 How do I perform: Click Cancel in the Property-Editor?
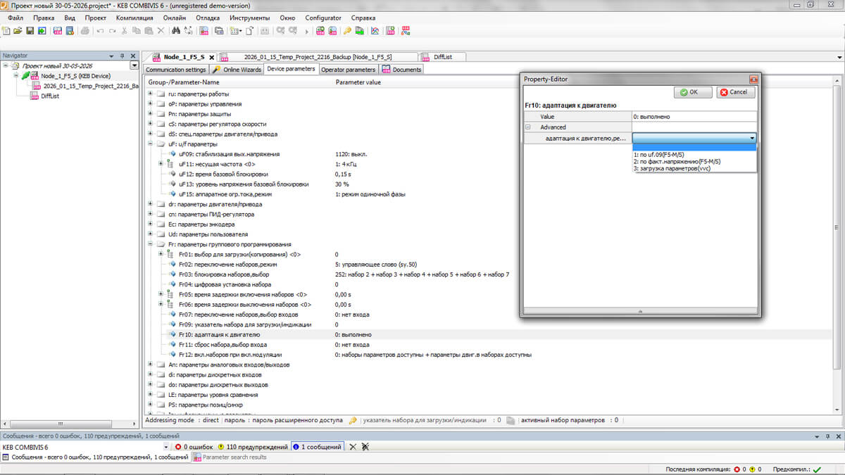pos(736,92)
